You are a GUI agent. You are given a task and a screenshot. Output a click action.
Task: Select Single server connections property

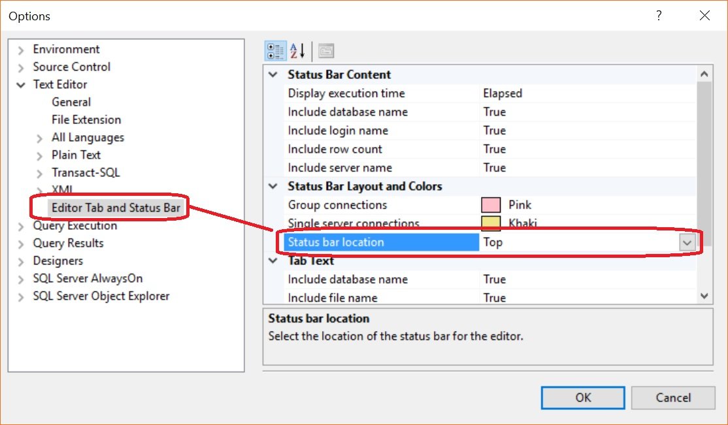coord(354,223)
